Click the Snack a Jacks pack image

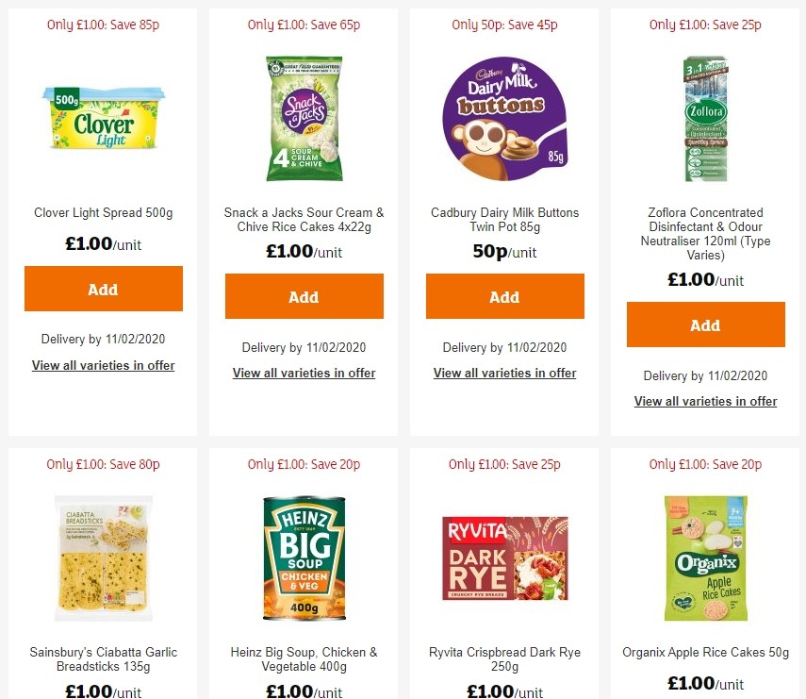304,118
